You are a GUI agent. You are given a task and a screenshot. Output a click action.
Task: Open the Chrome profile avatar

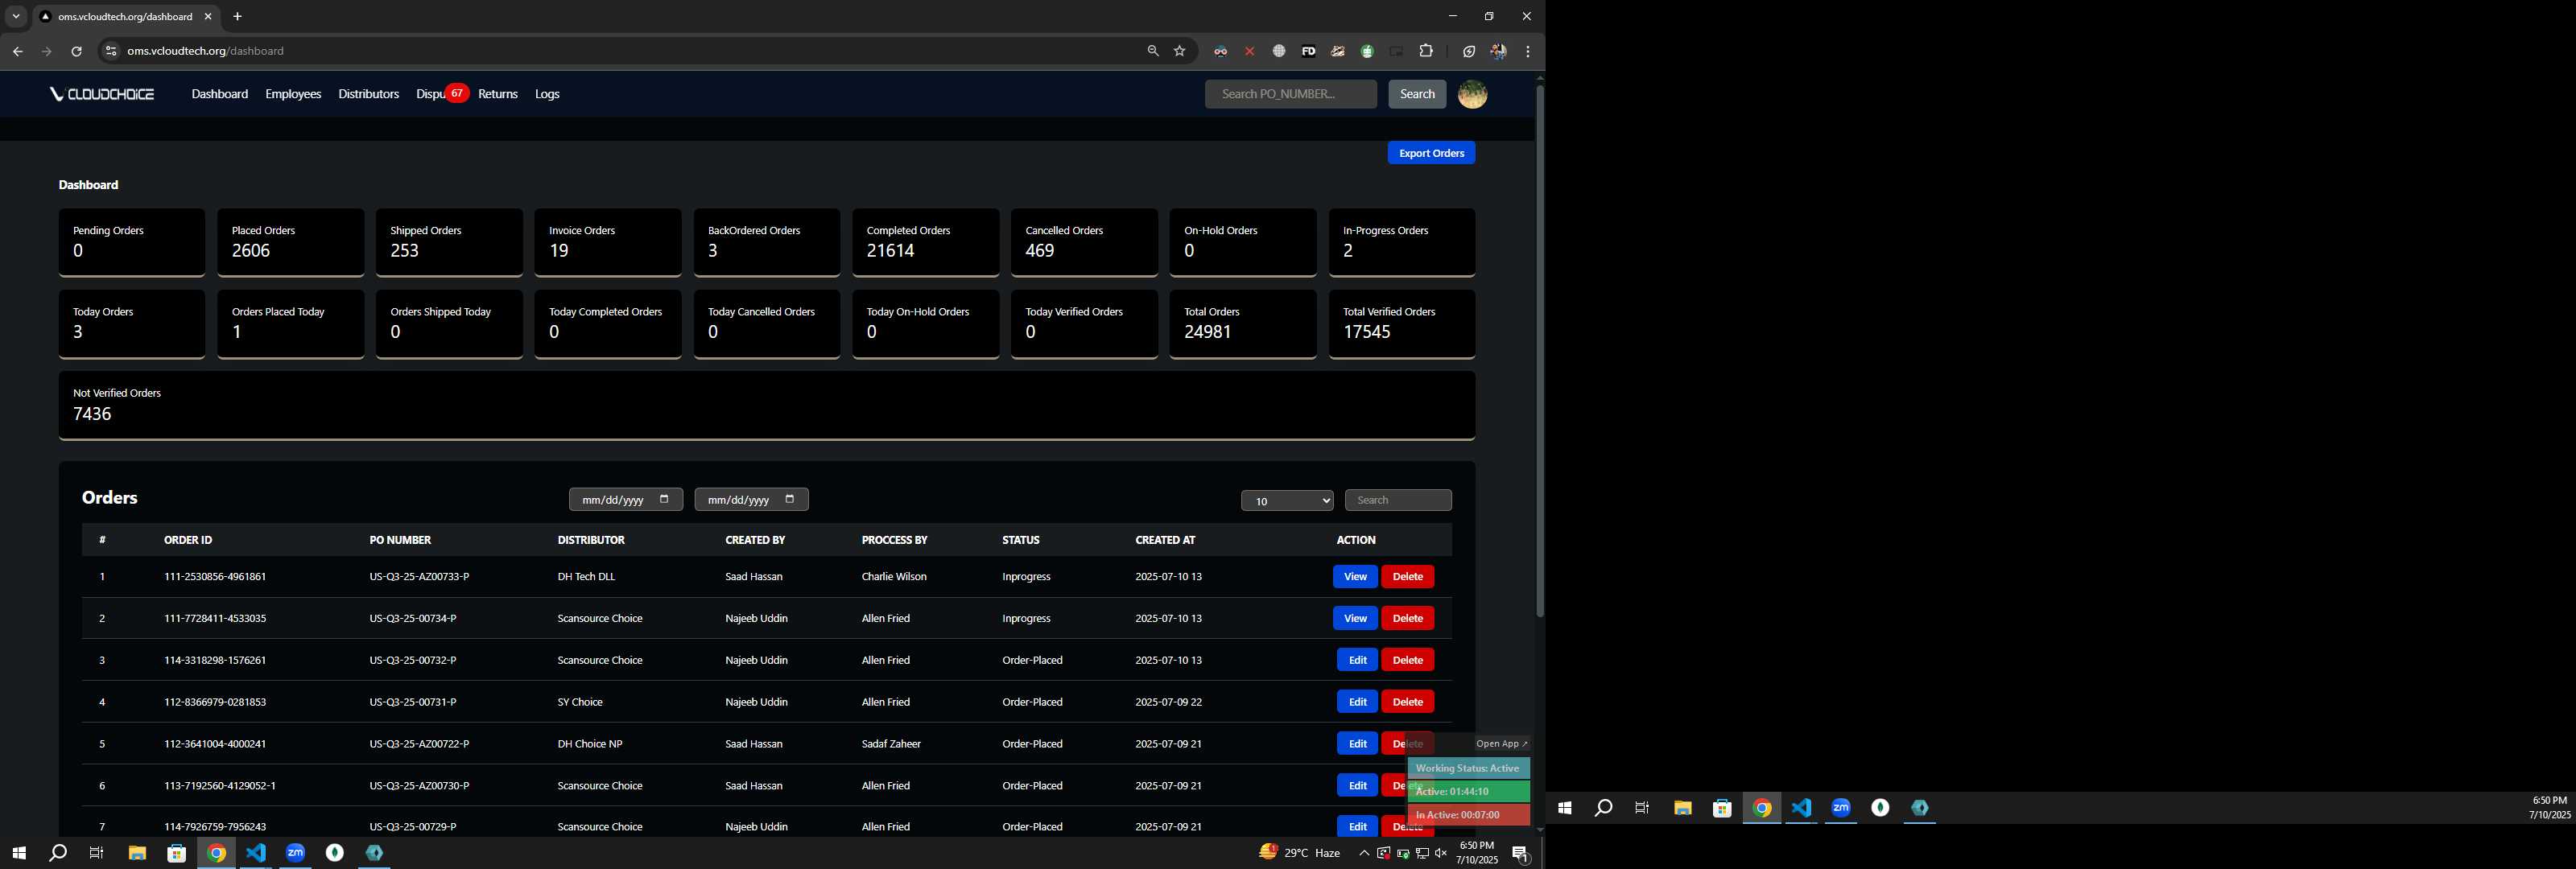pos(1498,51)
